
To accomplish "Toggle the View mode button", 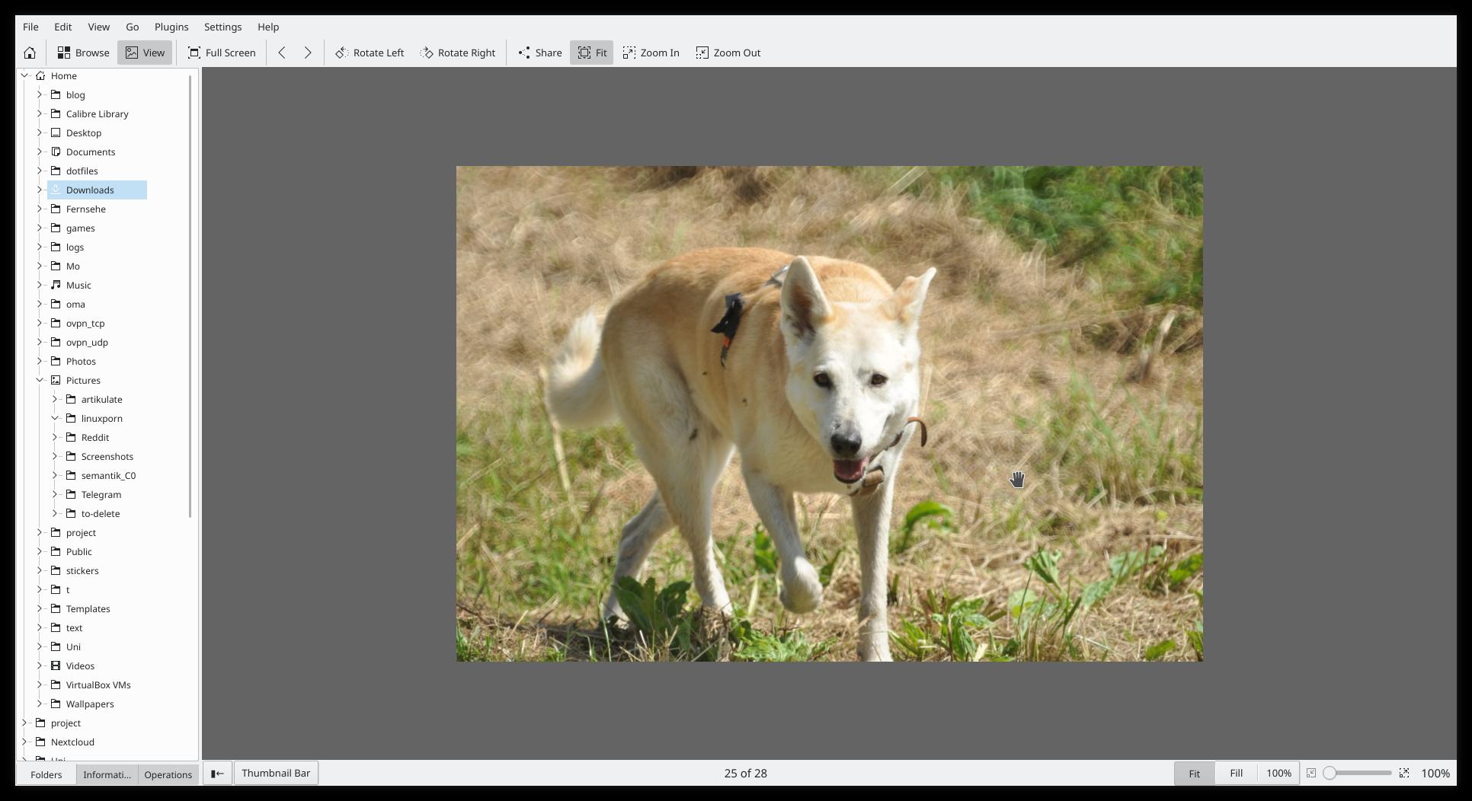I will (x=145, y=53).
